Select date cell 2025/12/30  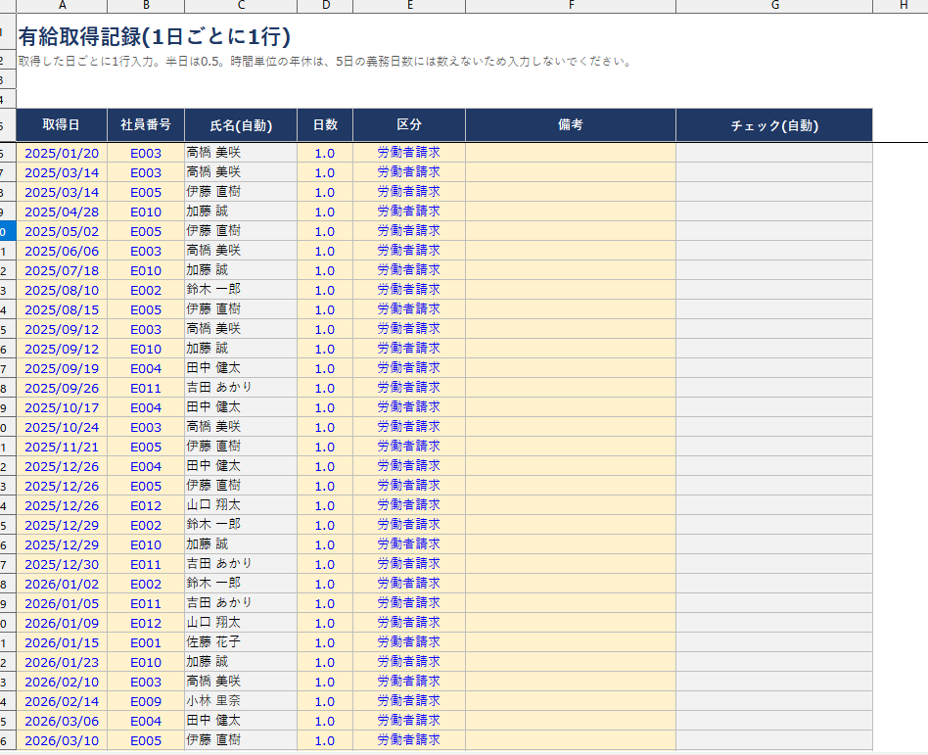tap(62, 564)
